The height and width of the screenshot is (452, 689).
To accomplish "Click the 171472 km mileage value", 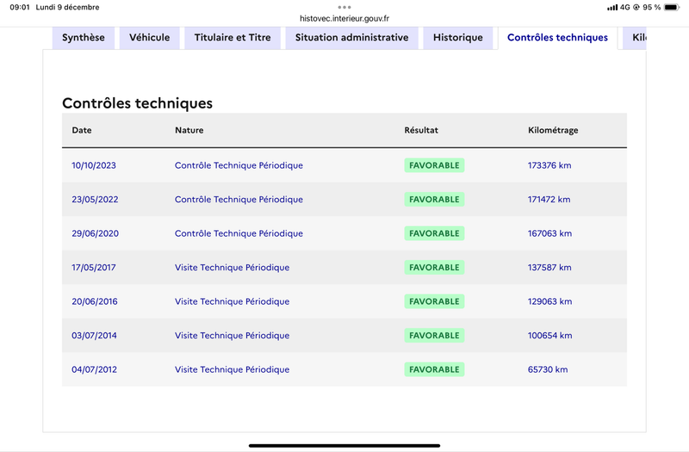I will pyautogui.click(x=549, y=200).
